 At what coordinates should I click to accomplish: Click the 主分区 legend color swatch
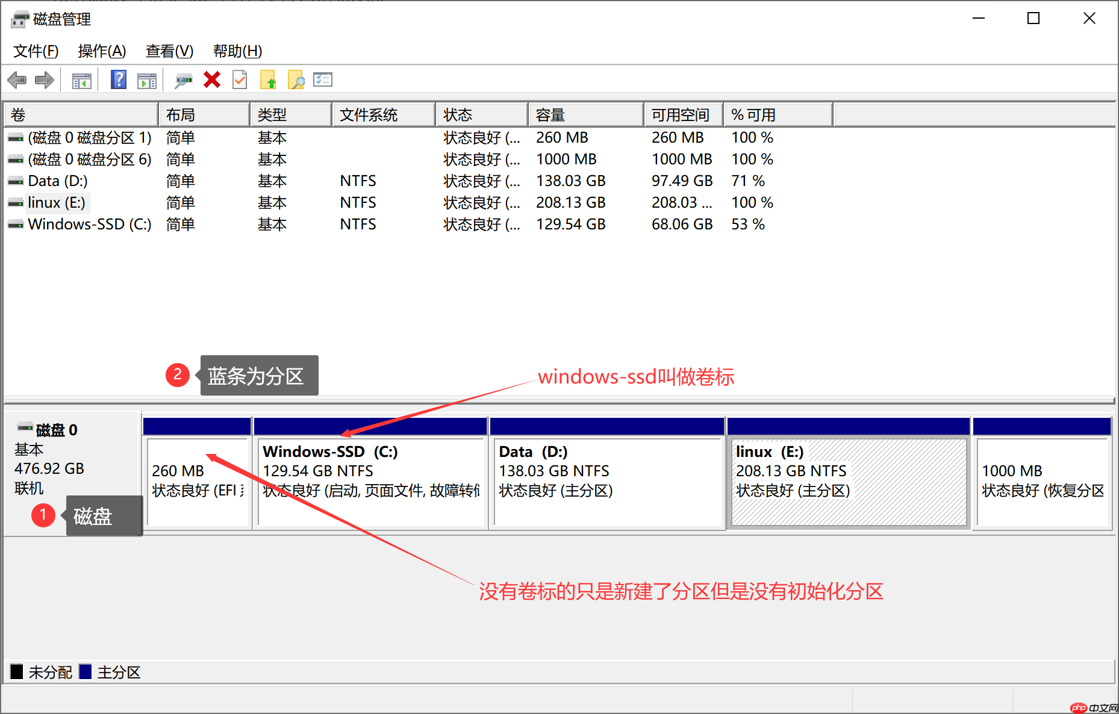(87, 671)
